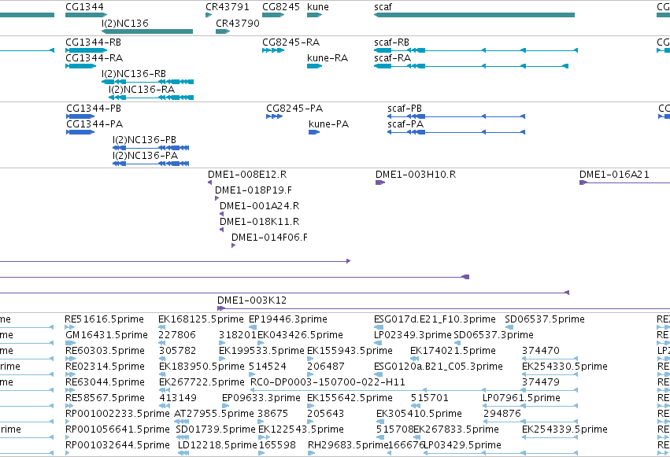The image size is (670, 457).
Task: Select the long scaf gene bar
Action: (474, 15)
